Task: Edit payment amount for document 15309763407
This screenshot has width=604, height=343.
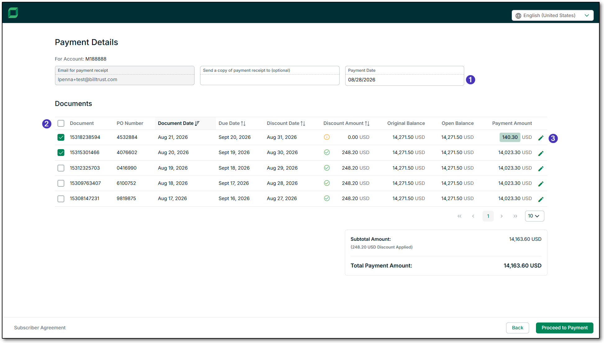Action: click(x=541, y=184)
